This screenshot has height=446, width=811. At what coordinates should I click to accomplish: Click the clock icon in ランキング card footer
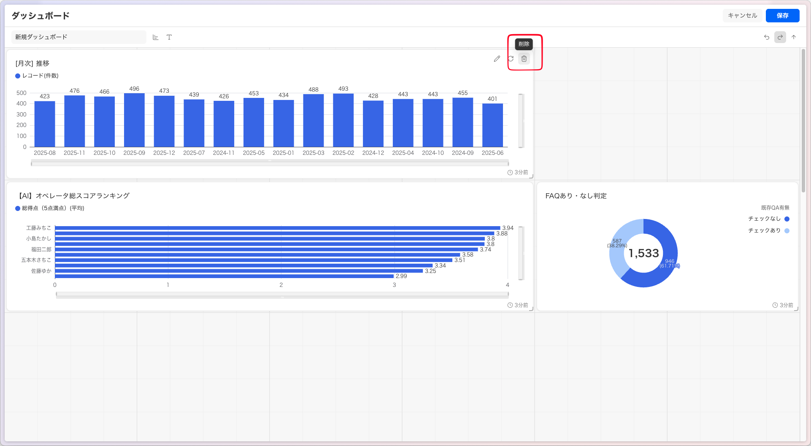coord(510,305)
